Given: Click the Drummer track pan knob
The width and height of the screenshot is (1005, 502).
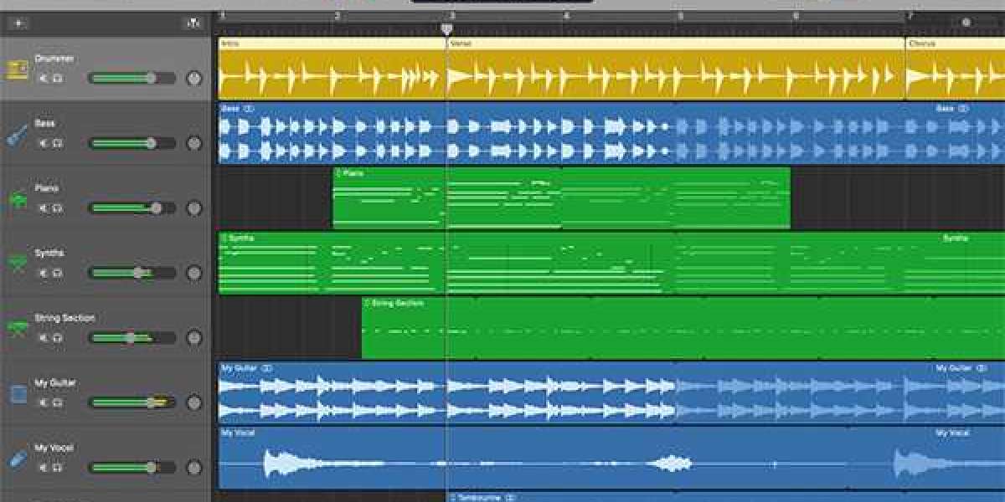Looking at the screenshot, I should 194,78.
